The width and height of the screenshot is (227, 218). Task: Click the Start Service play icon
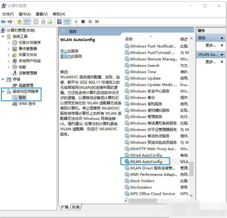[x=77, y=22]
